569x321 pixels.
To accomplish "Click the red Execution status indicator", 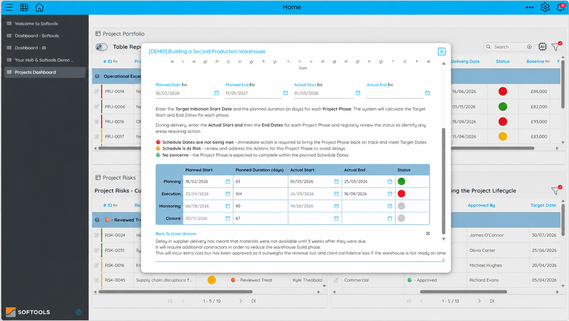I will coord(401,194).
